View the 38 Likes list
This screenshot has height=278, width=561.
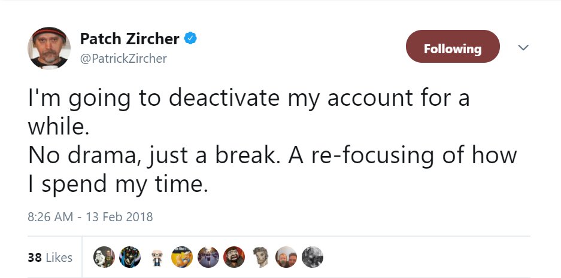[50, 258]
